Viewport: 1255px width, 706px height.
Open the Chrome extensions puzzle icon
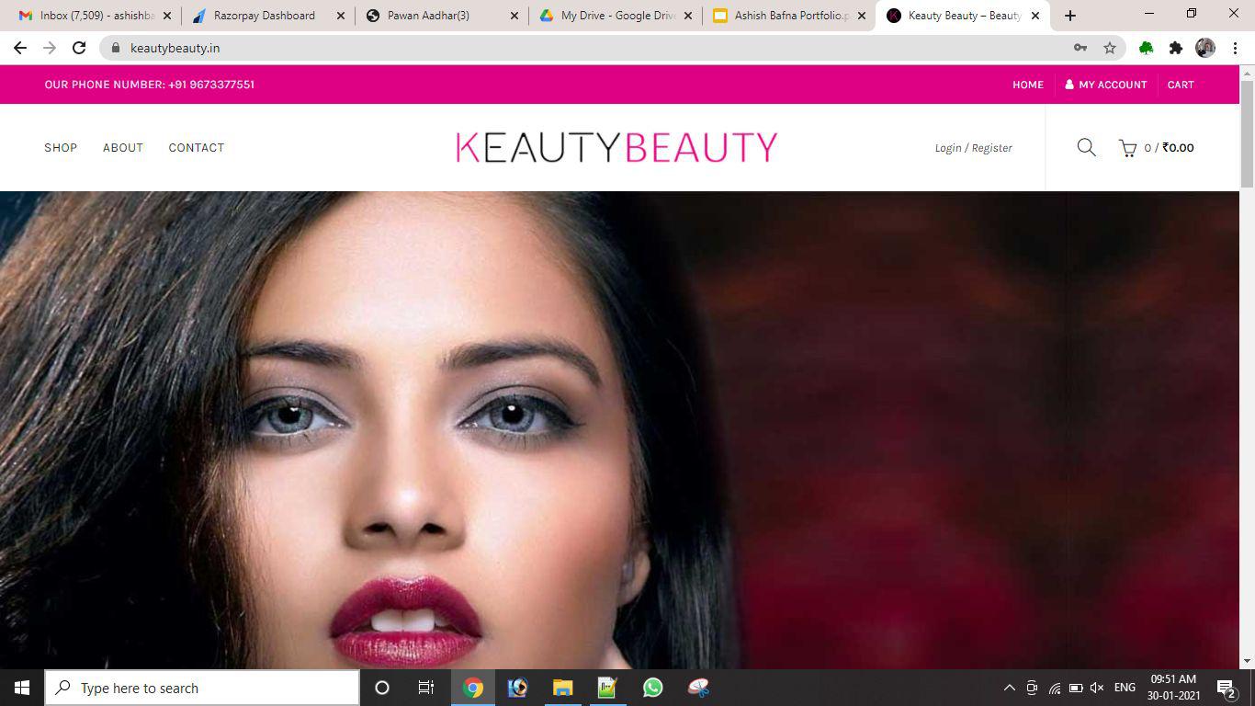point(1175,48)
